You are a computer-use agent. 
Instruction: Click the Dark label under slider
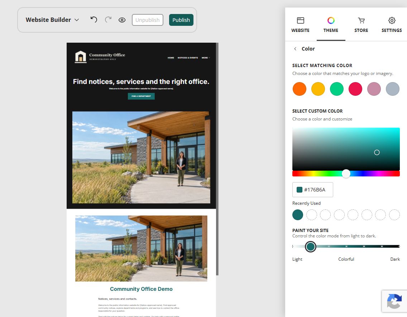(395, 259)
